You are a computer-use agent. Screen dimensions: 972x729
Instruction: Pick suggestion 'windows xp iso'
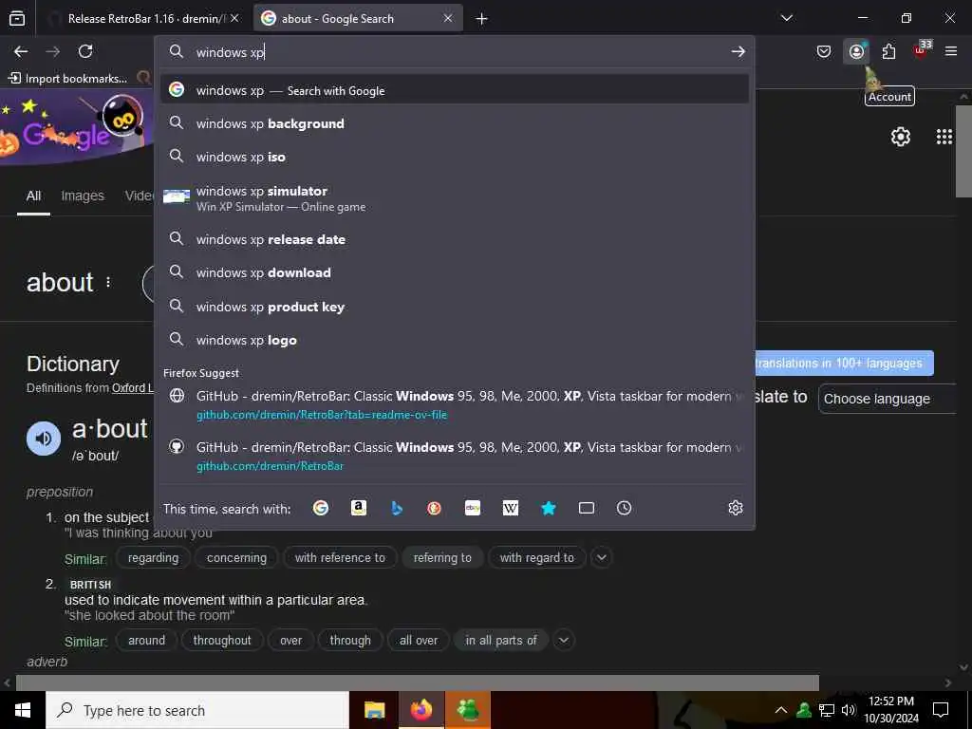coord(455,157)
